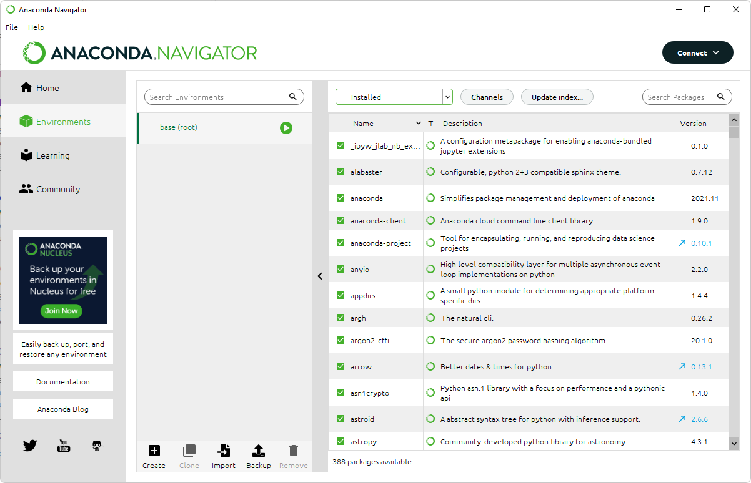Toggle the astropy package checkbox
Screen dimensions: 751x483
pos(341,442)
